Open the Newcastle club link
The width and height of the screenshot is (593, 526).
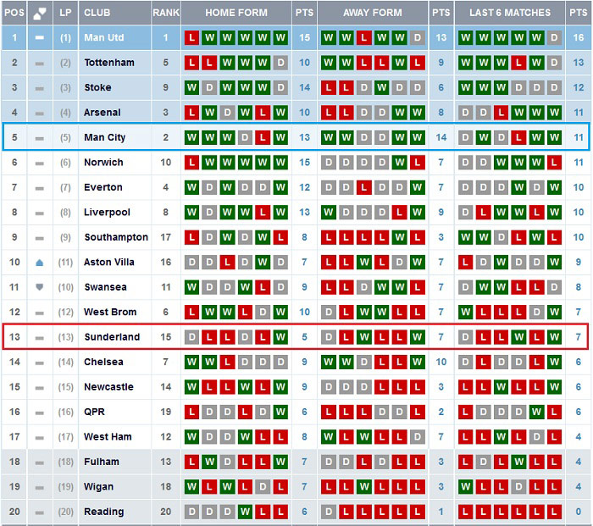[108, 387]
